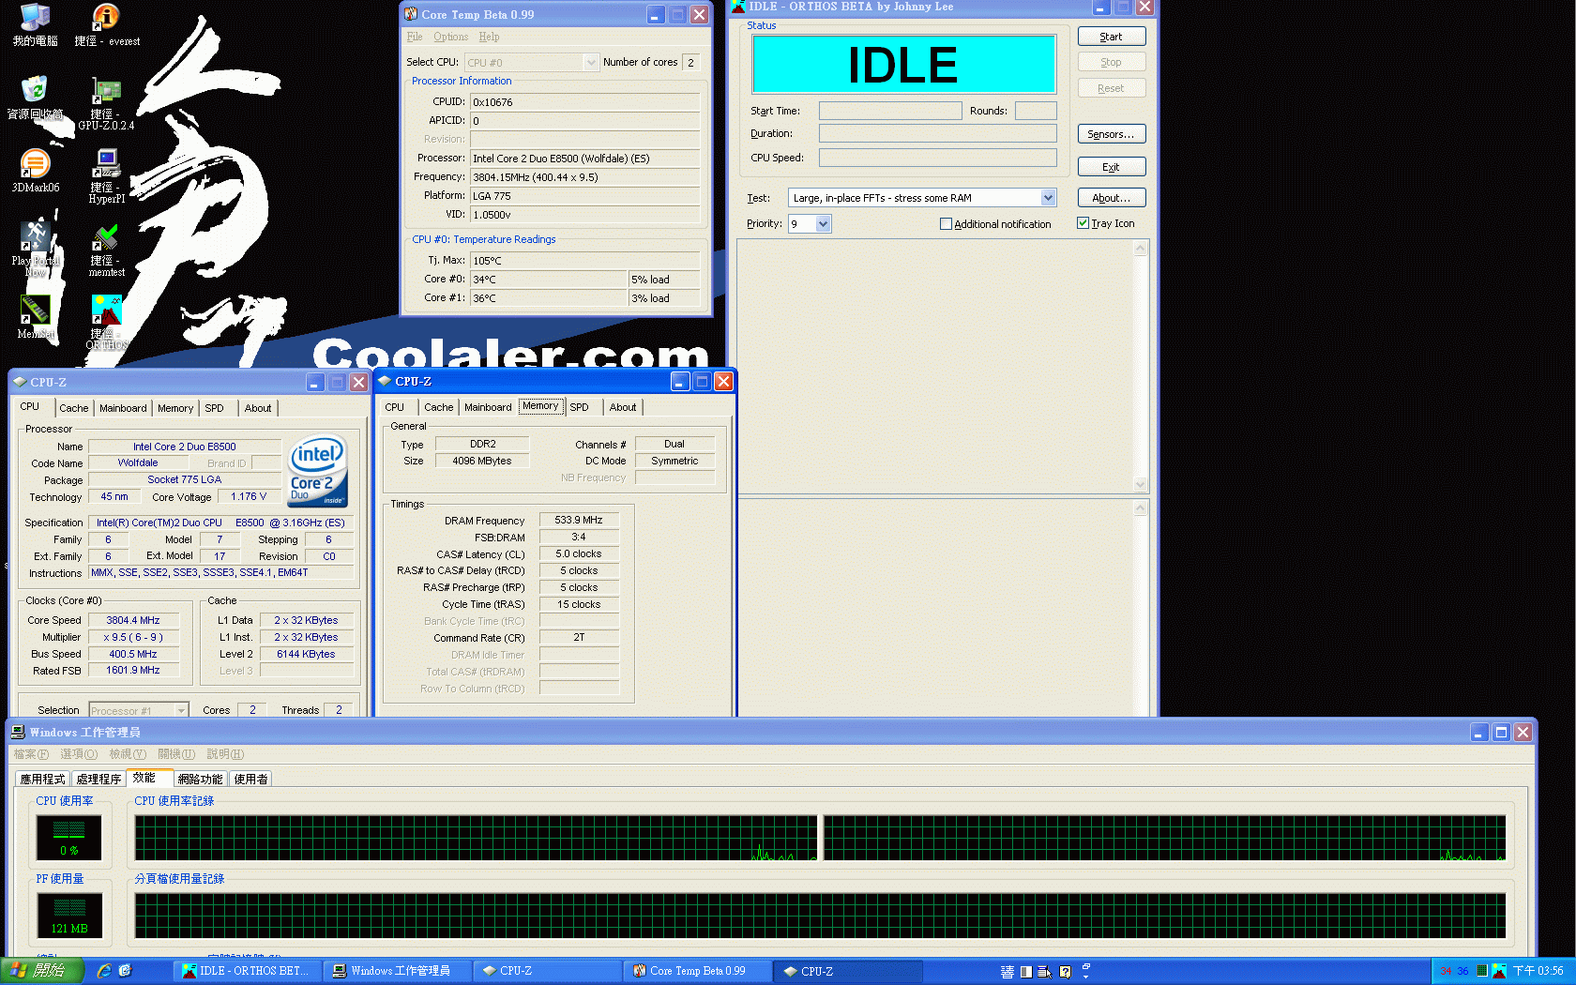Click the CPU usage gauge in Task Manager
1576x985 pixels.
tap(68, 838)
